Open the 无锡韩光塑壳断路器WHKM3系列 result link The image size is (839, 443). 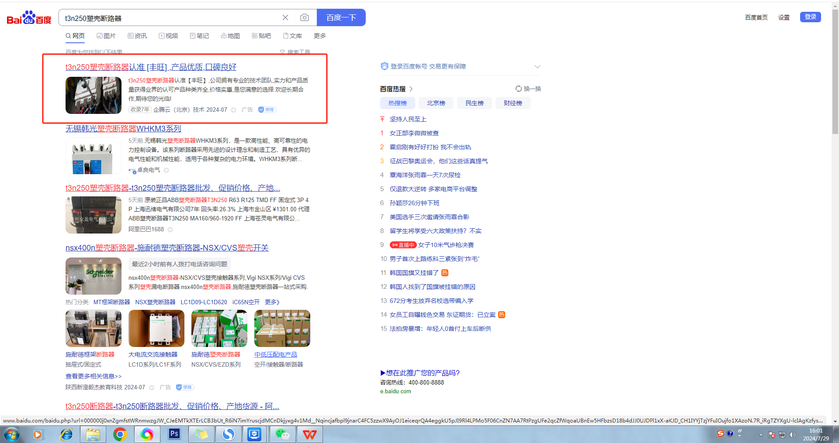123,128
